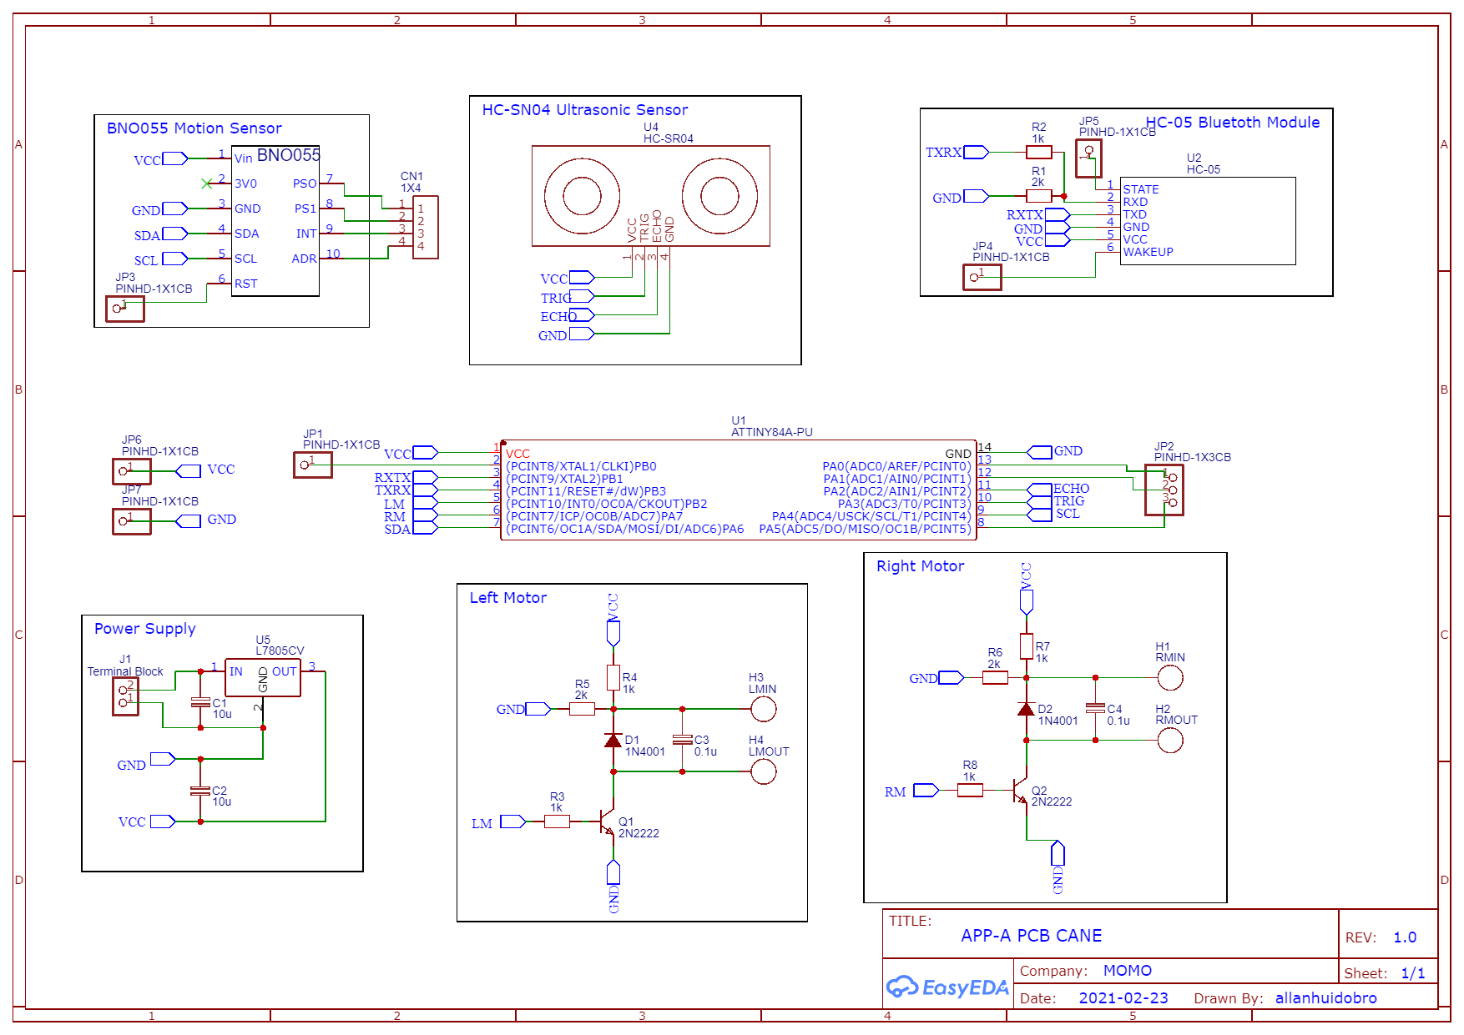Select the R2 1k resistor
Viewport: 1464px width, 1035px height.
pos(1038,152)
